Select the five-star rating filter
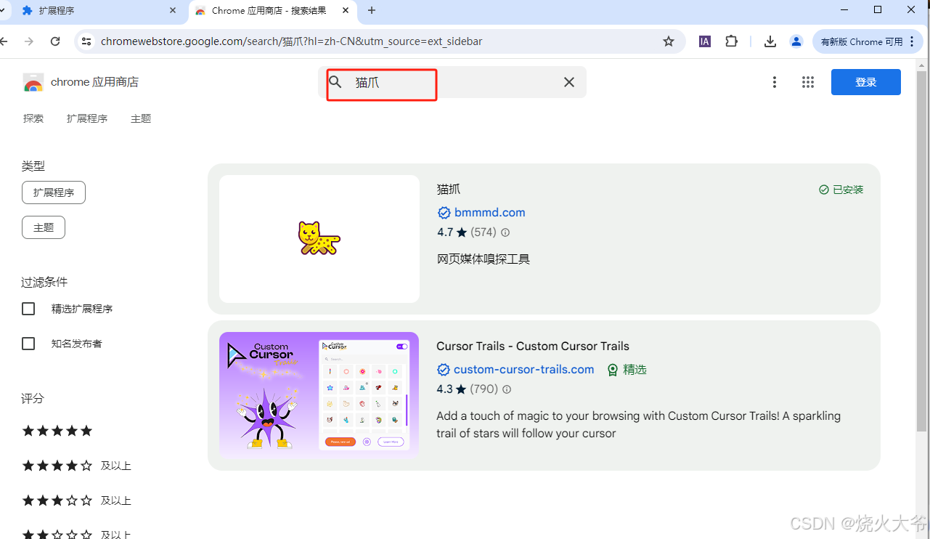This screenshot has height=539, width=930. (x=57, y=431)
